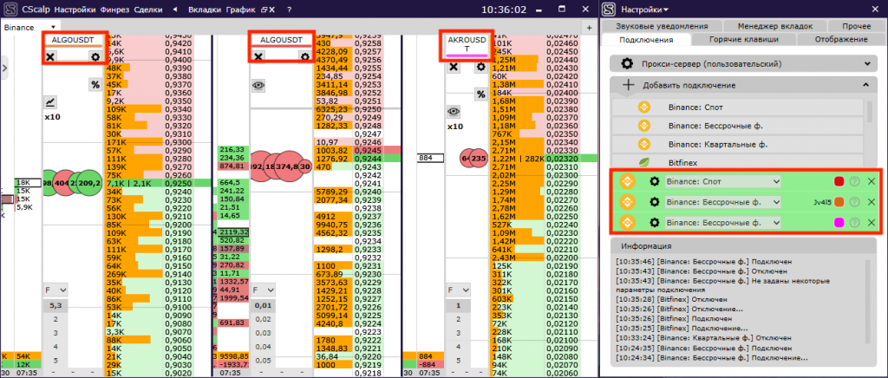This screenshot has width=888, height=378.
Task: Close the second ALGOUSDT order book
Action: click(258, 56)
